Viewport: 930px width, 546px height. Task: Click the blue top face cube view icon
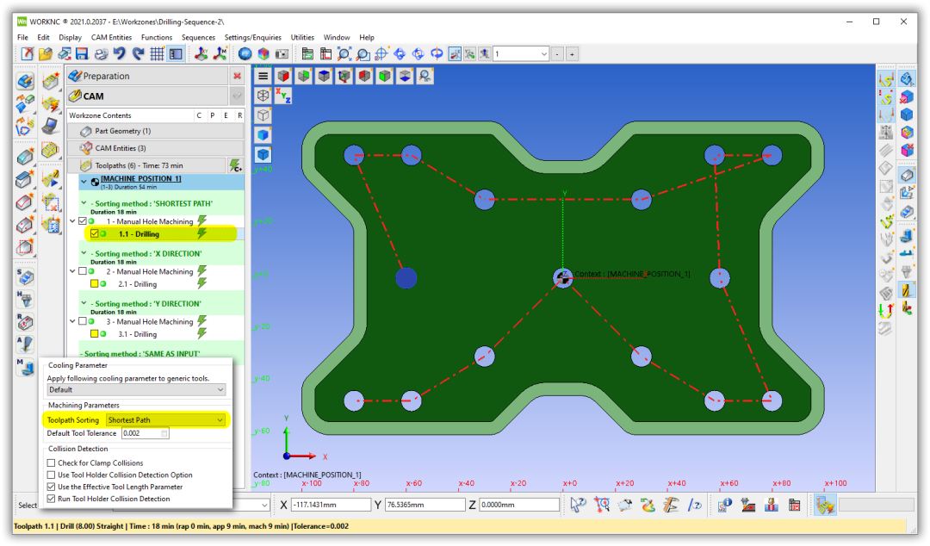pyautogui.click(x=324, y=76)
